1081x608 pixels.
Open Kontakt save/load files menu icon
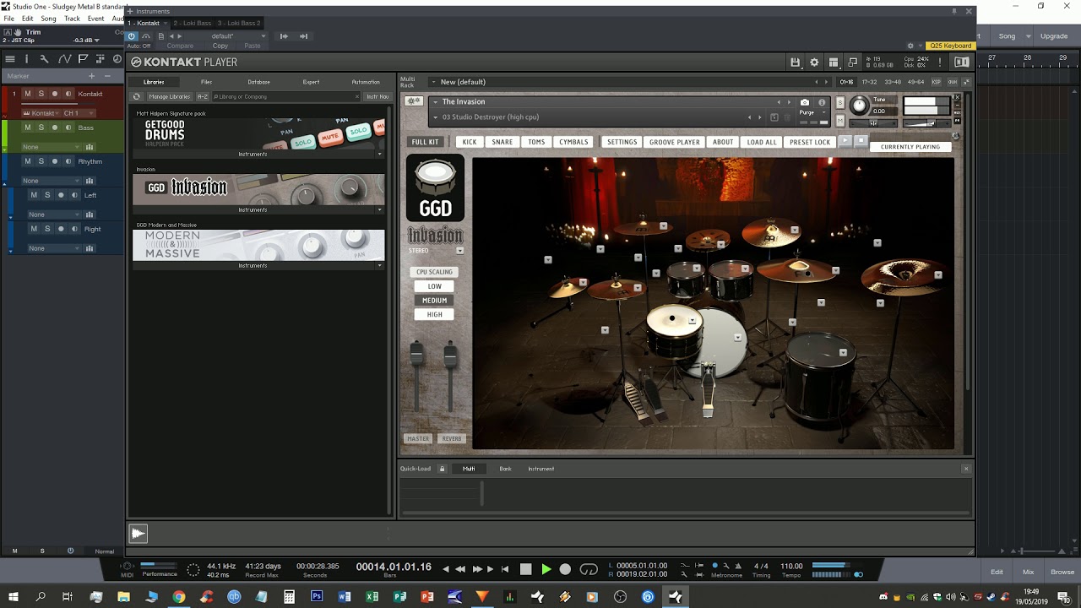pyautogui.click(x=795, y=62)
